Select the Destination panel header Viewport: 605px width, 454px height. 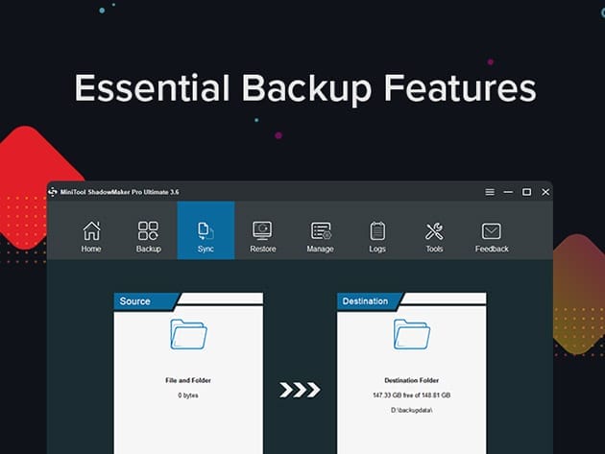coord(365,301)
